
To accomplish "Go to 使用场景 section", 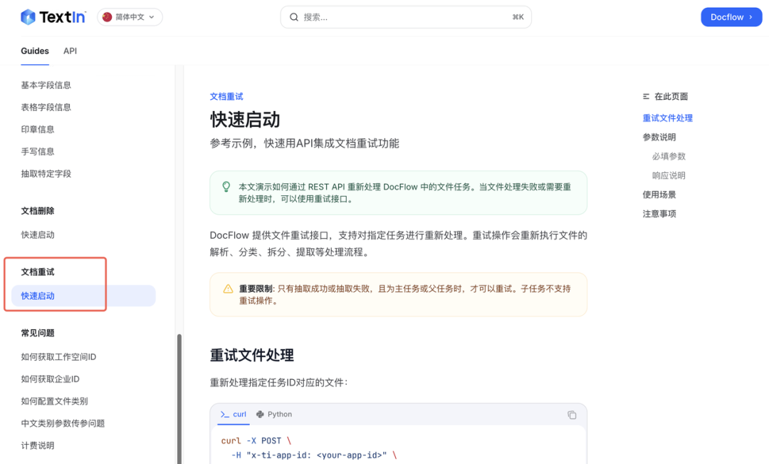I will point(659,195).
